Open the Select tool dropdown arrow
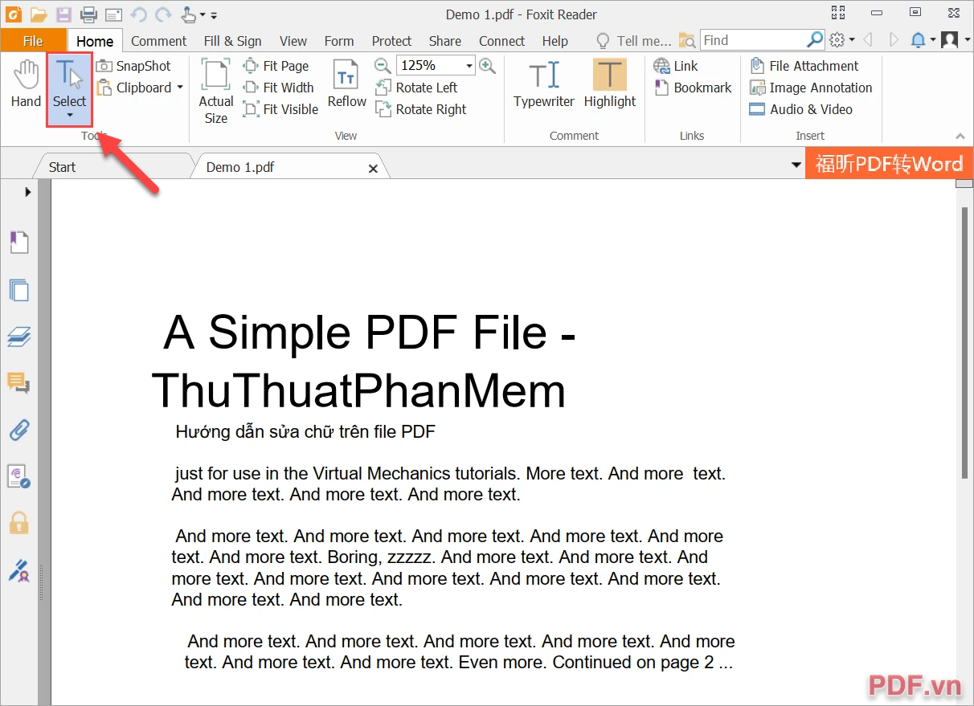The image size is (974, 706). (69, 116)
